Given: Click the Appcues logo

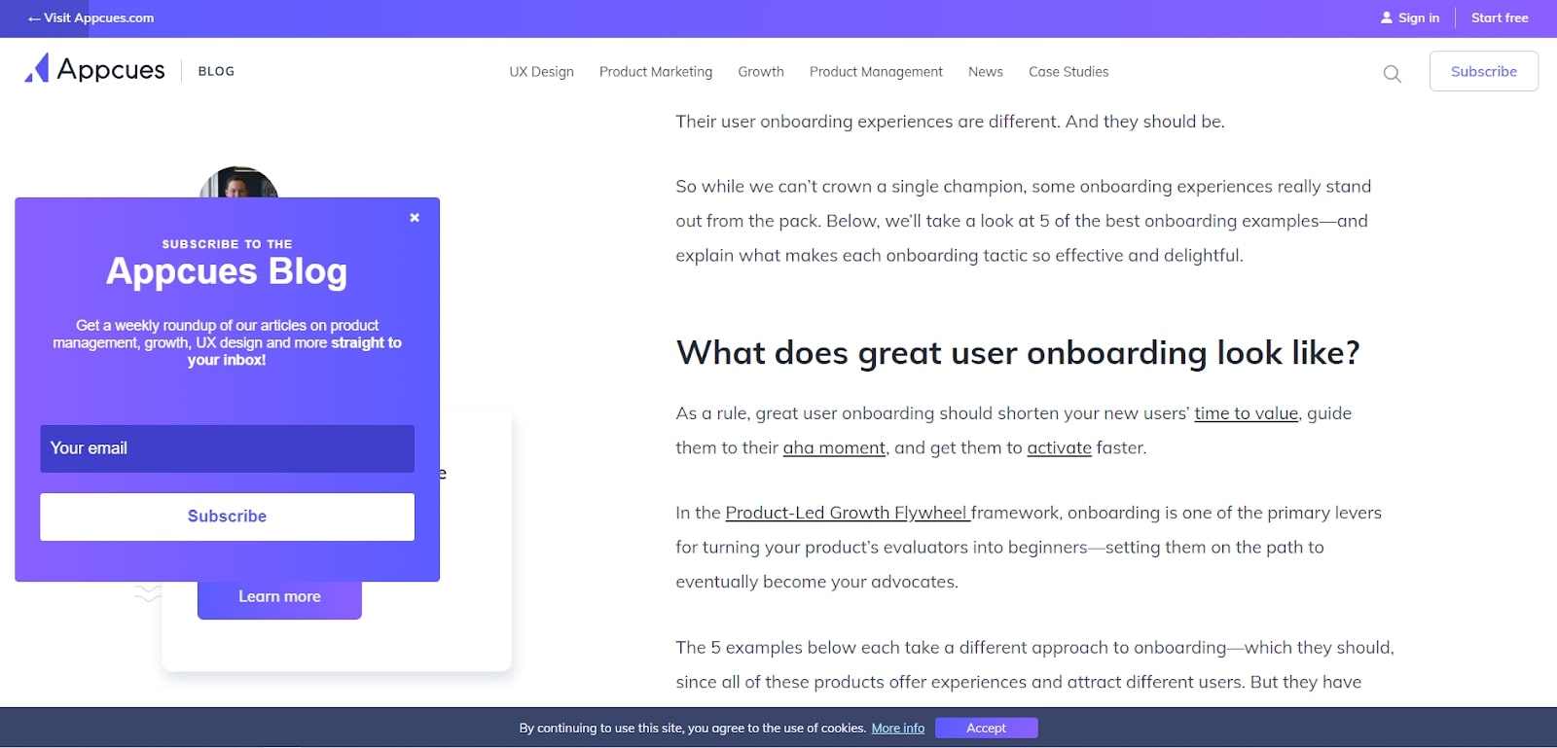Looking at the screenshot, I should pos(95,70).
